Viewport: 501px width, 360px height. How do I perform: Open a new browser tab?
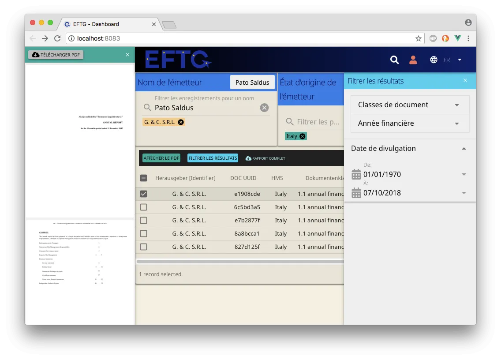169,25
